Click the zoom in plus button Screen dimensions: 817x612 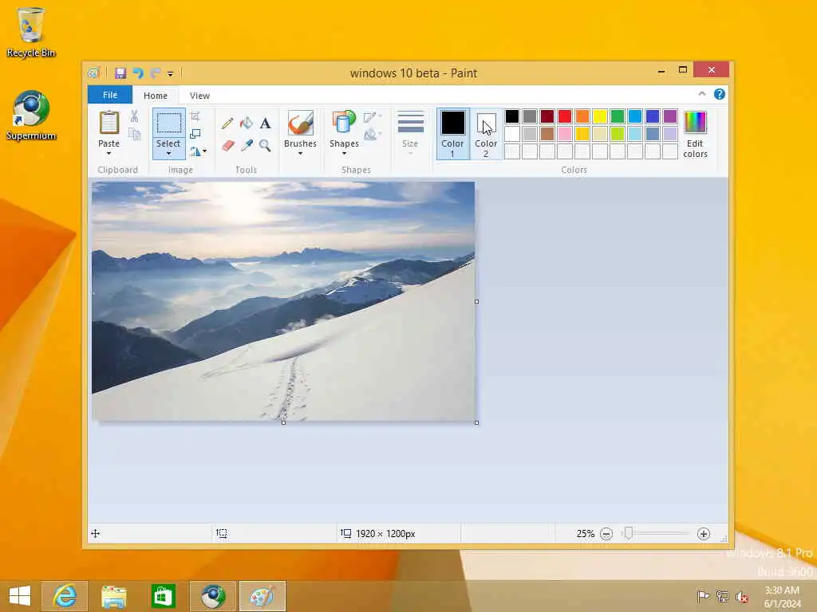tap(704, 534)
